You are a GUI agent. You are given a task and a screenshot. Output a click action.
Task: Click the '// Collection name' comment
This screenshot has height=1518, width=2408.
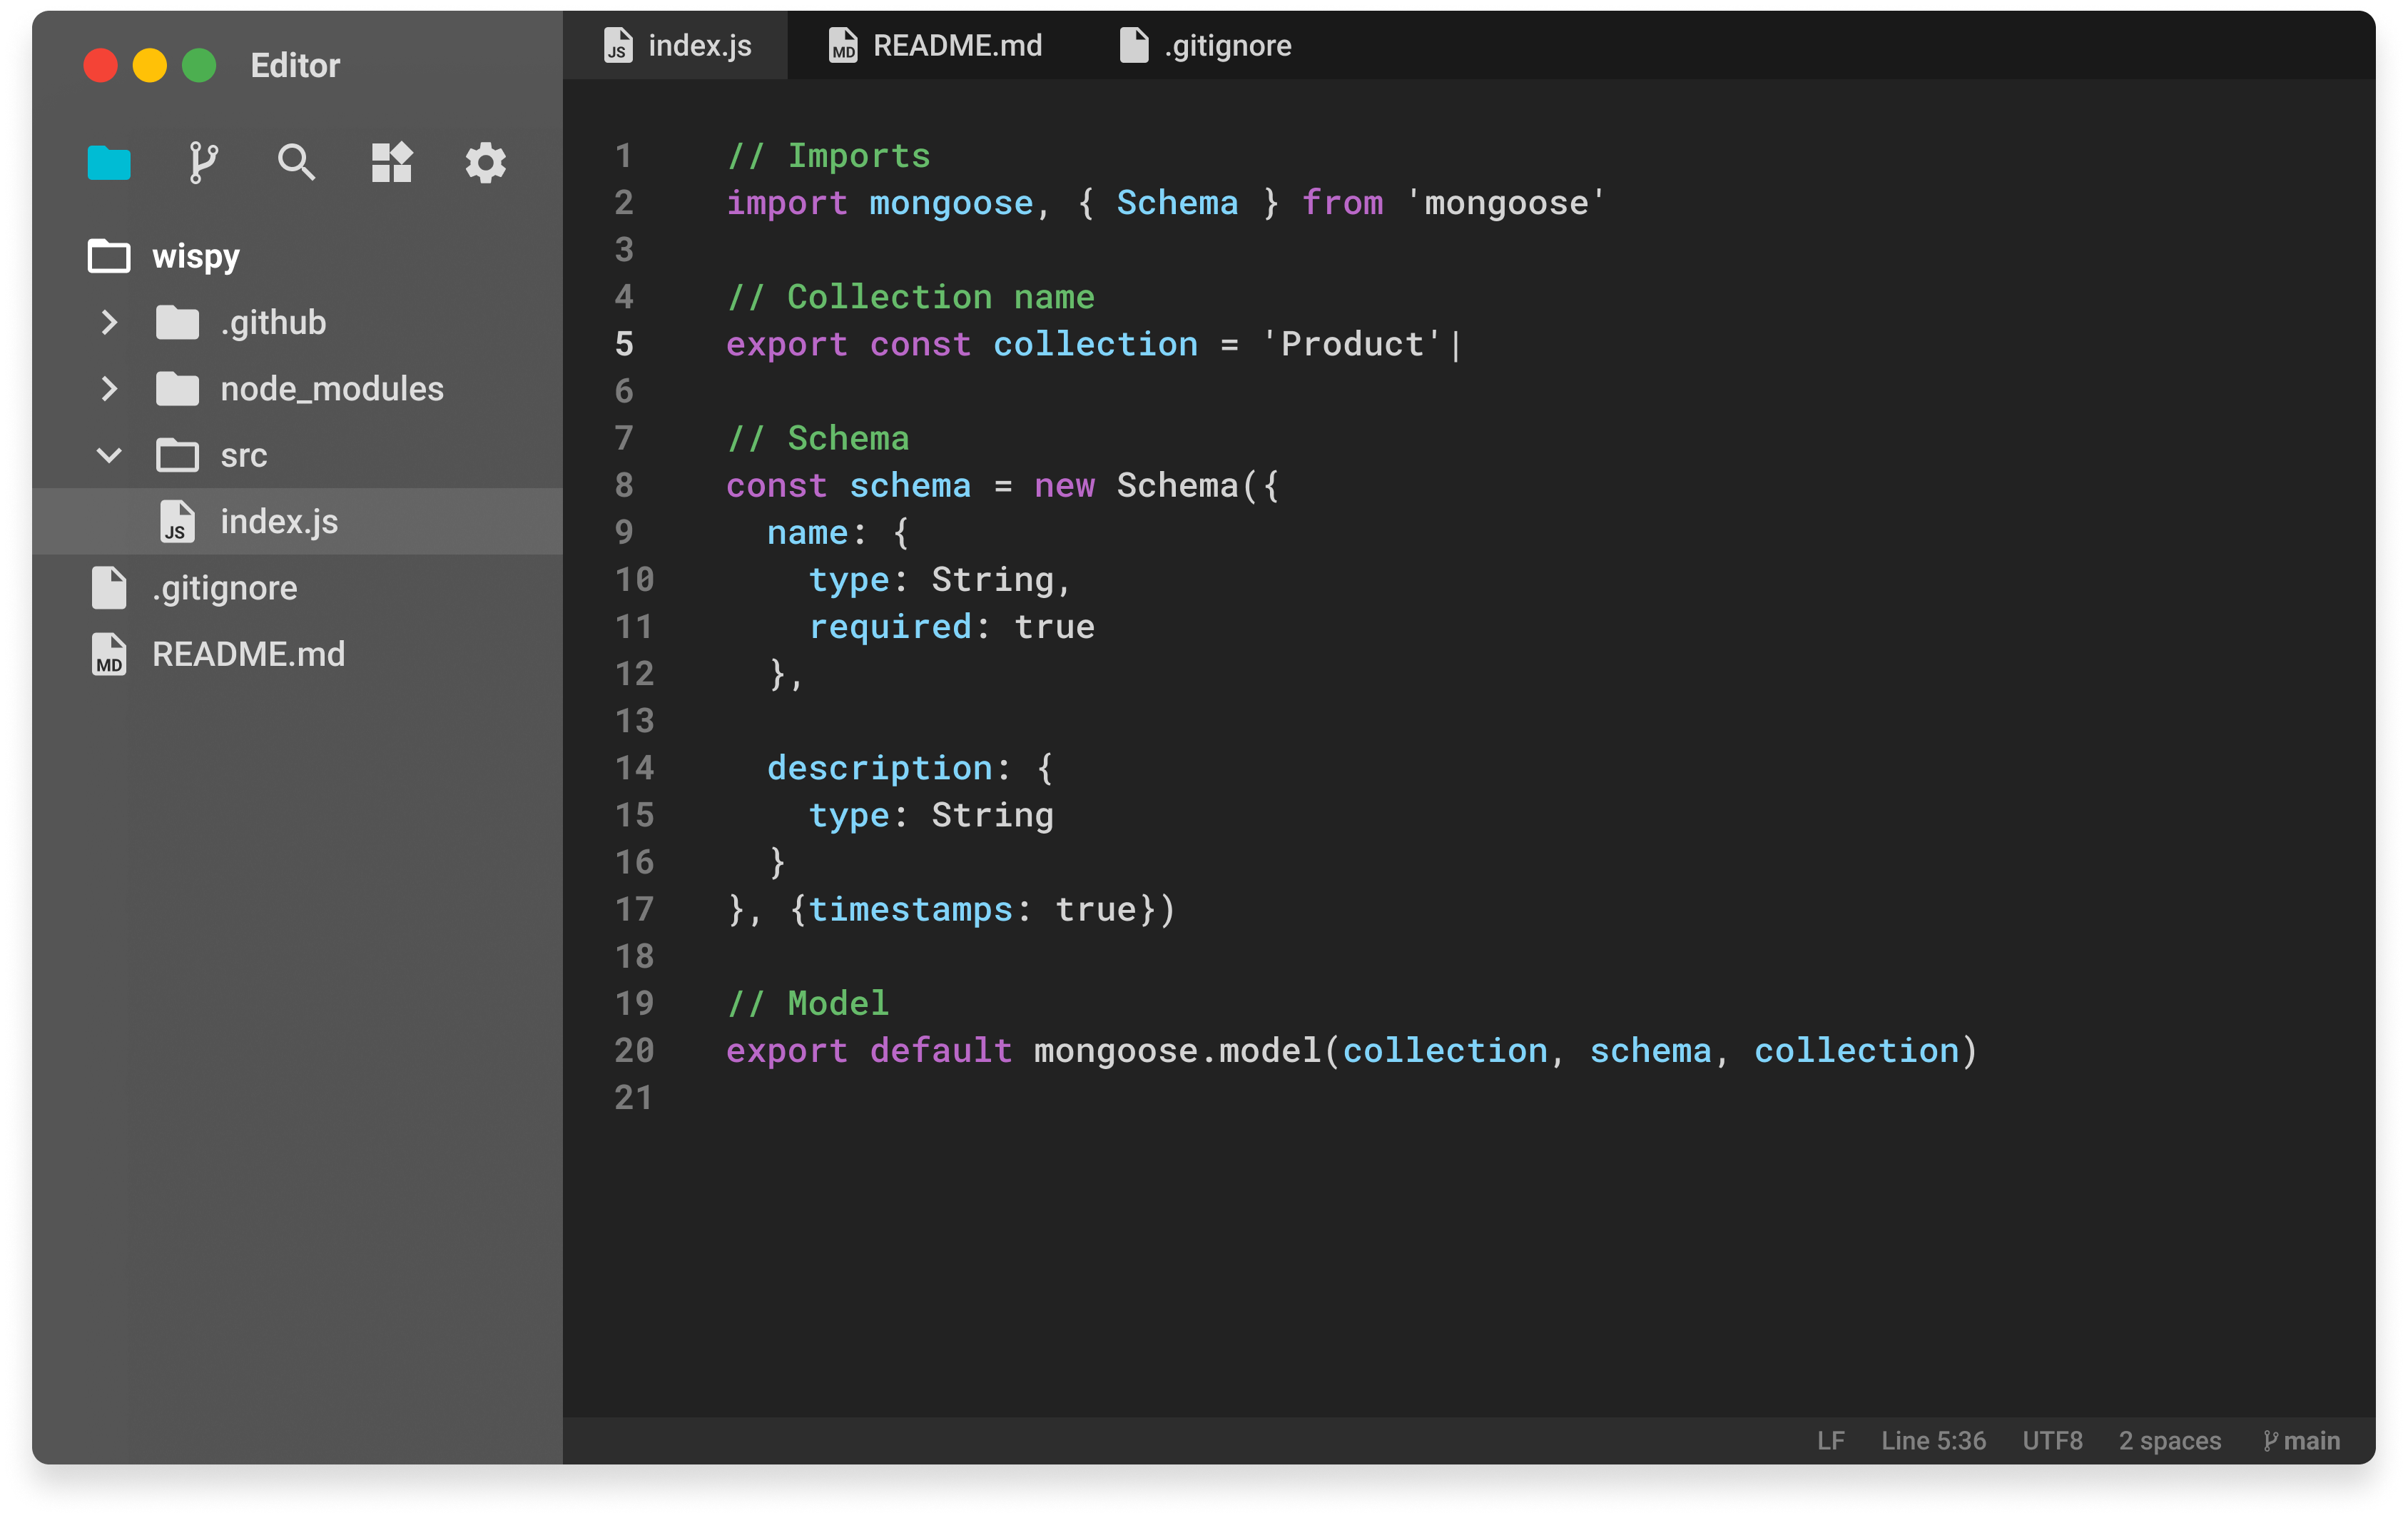click(x=910, y=297)
